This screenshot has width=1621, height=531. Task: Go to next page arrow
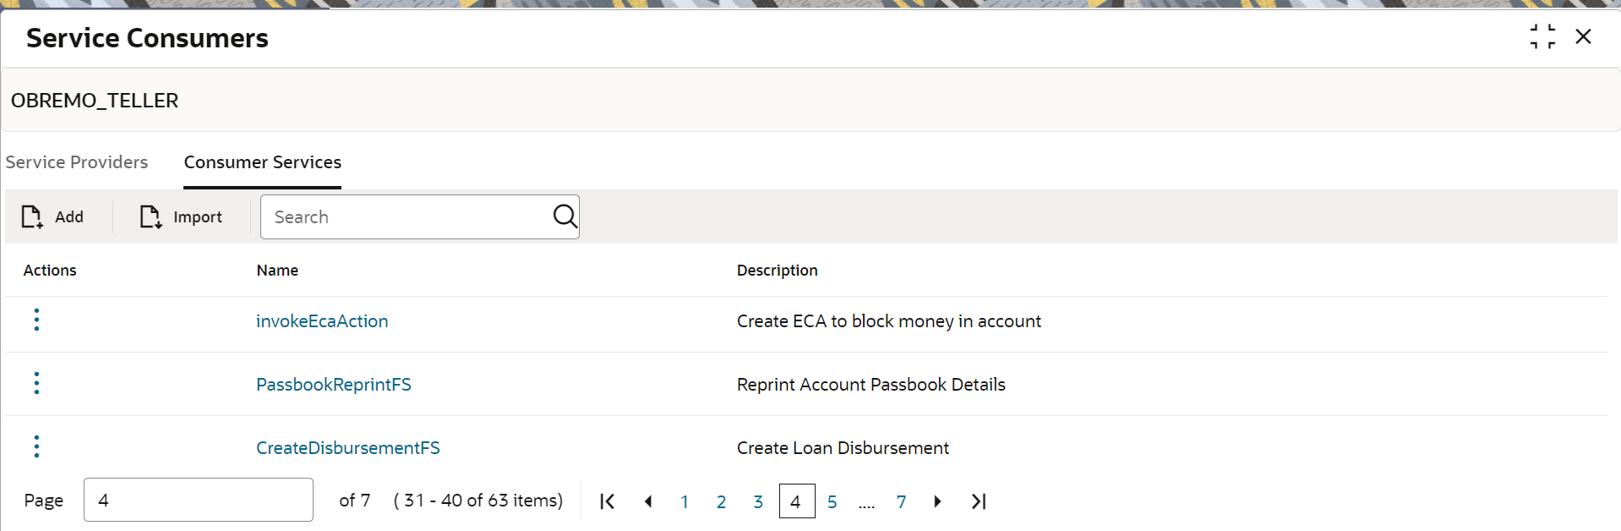coord(937,501)
